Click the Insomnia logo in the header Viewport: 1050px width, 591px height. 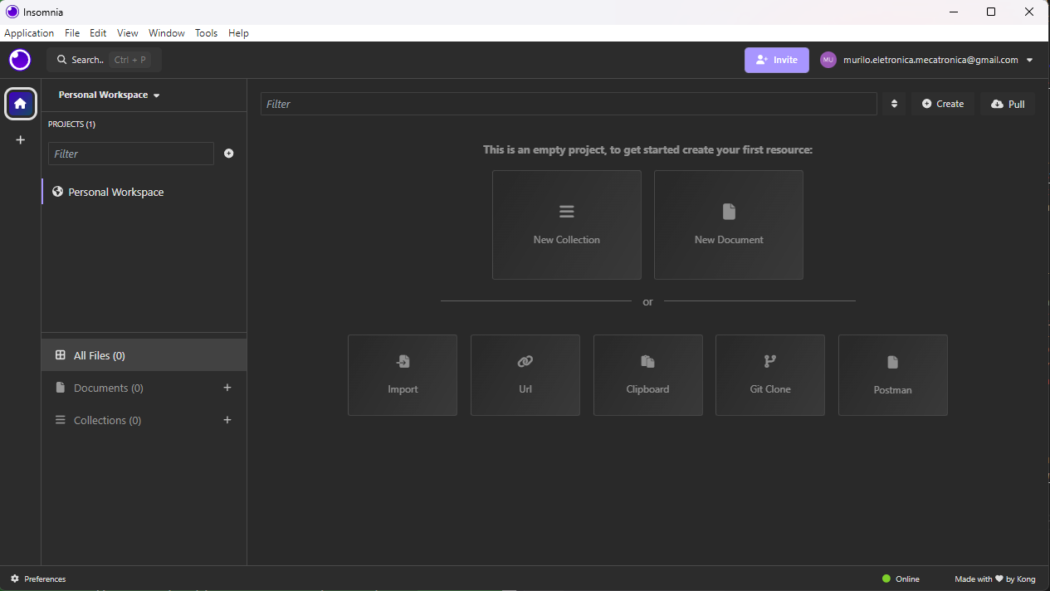coord(20,60)
